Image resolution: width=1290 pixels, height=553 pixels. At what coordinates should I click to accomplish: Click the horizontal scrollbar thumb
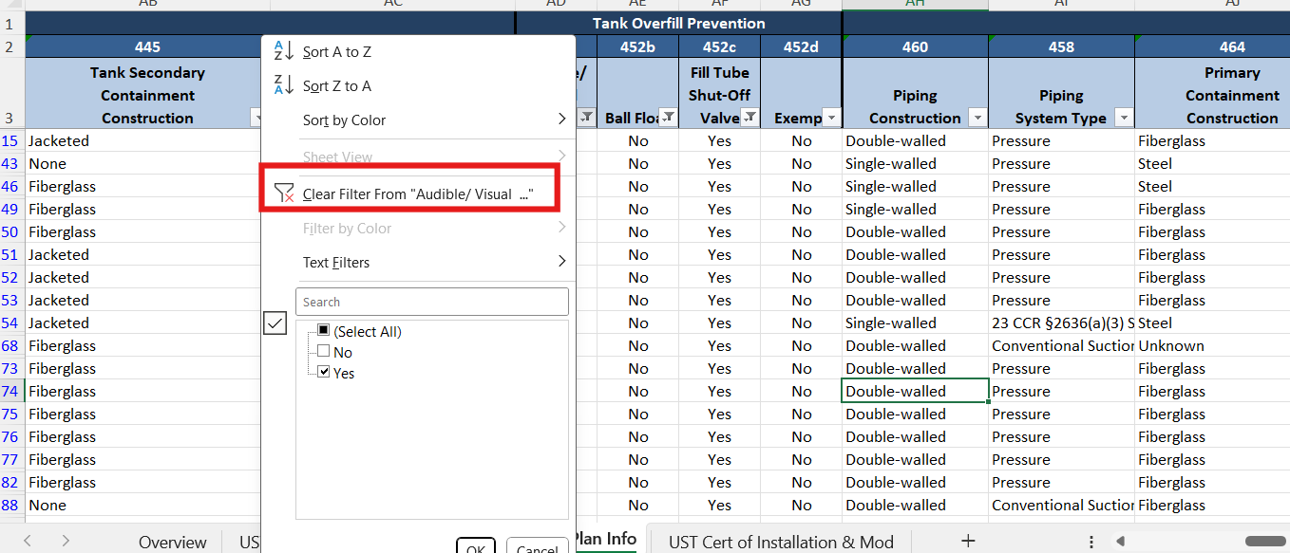point(1264,542)
